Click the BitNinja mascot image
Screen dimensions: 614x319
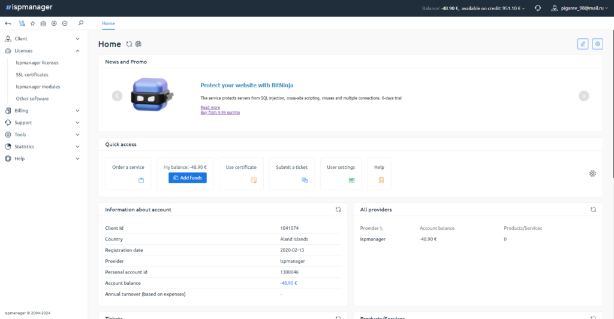[152, 95]
